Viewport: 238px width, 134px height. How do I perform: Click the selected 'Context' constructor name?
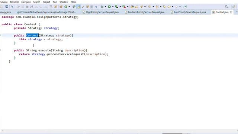(x=32, y=35)
